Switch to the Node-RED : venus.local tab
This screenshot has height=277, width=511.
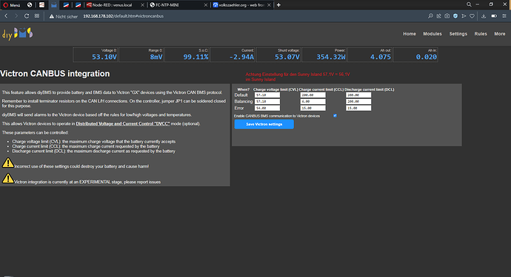[x=112, y=5]
